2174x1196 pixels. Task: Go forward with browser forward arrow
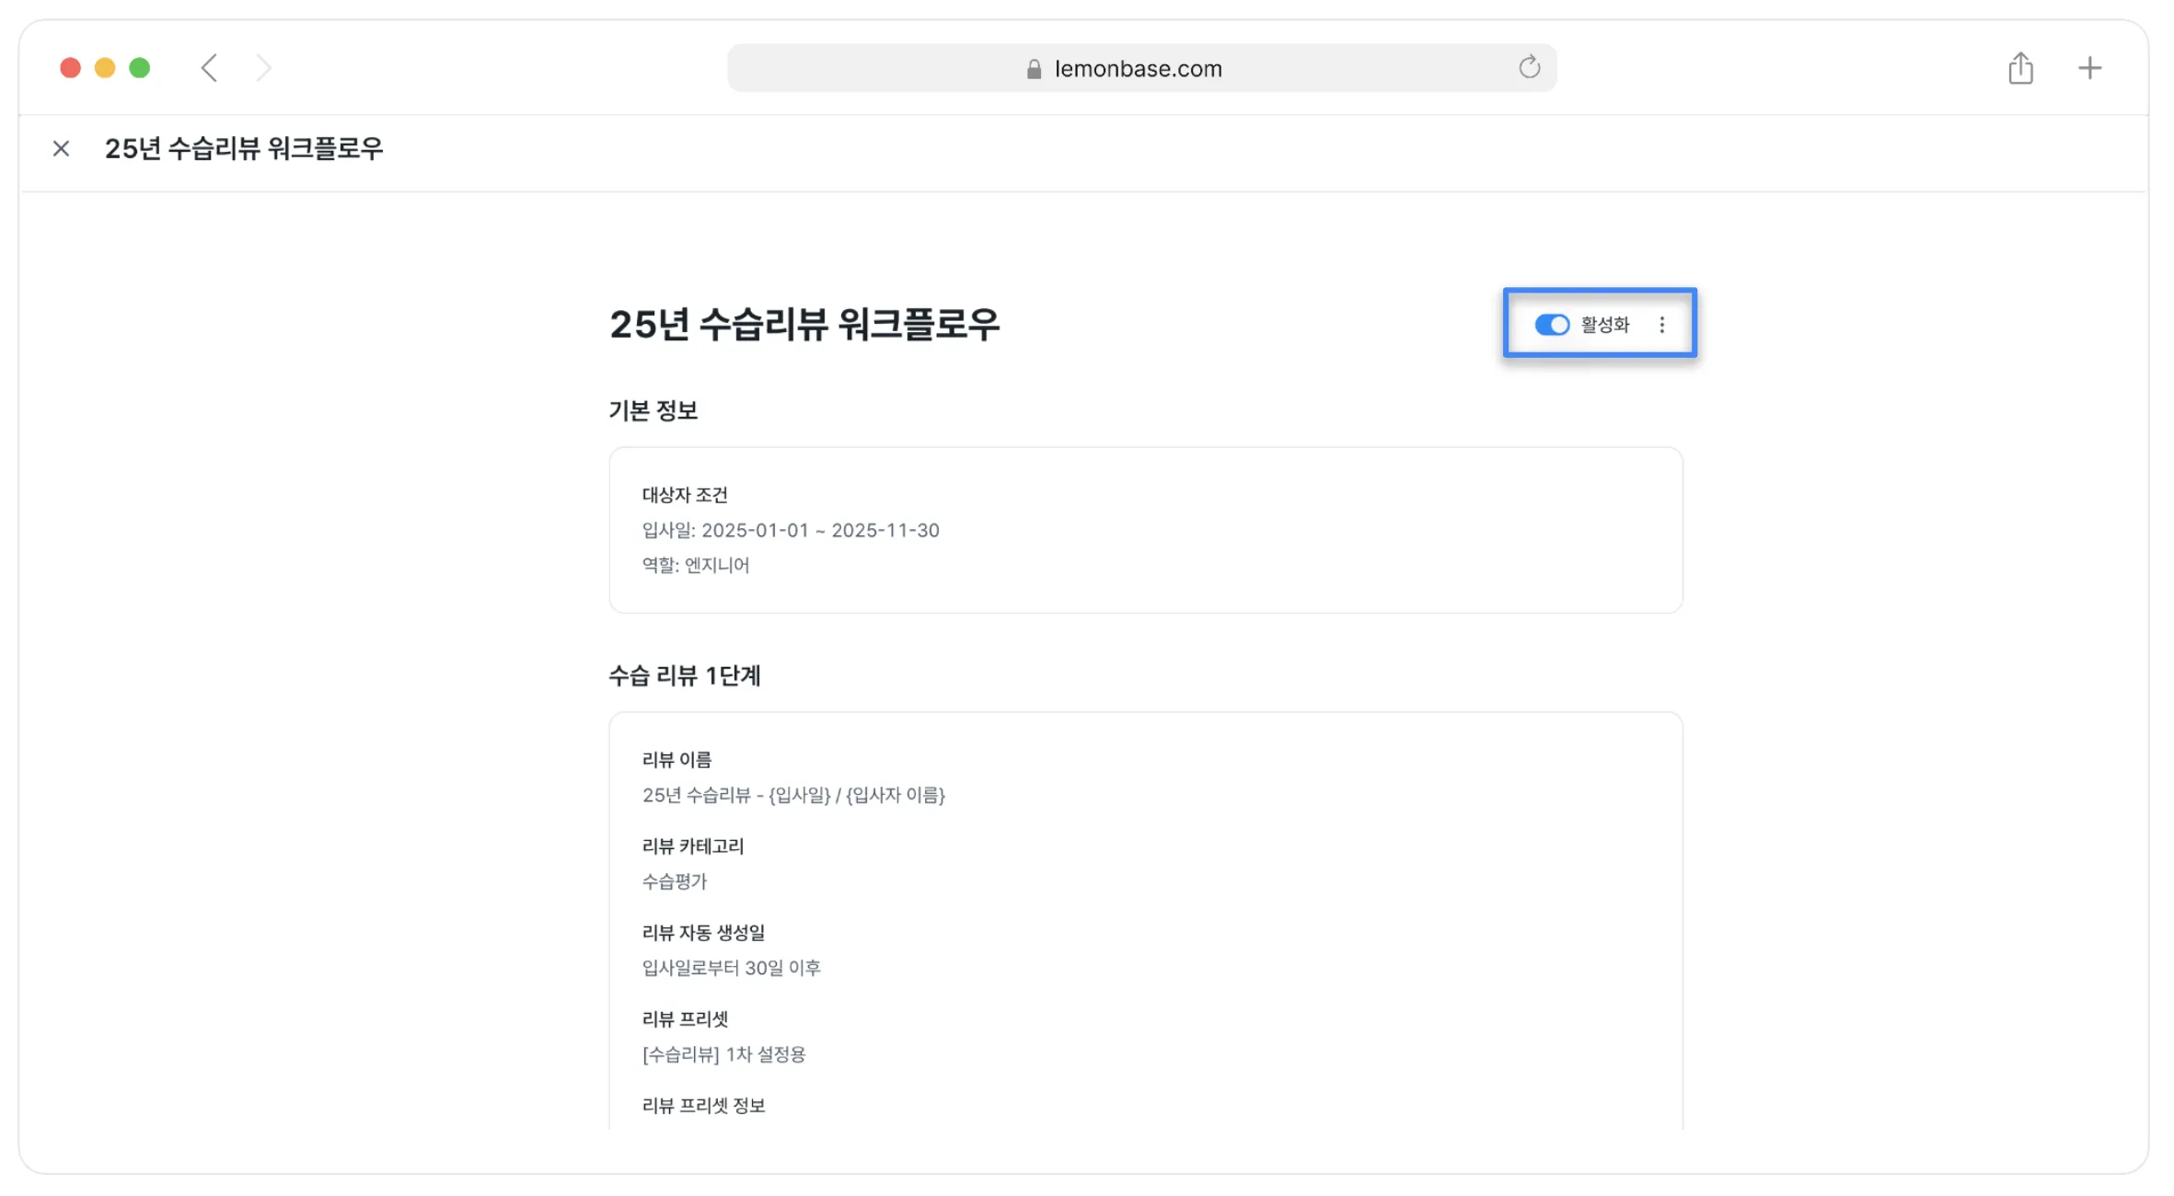[263, 68]
